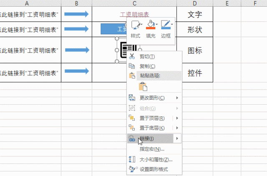Viewport: 267px width, 176px height.
Task: Click the clipboard icon beside 粘贴选项
Action: (132, 75)
